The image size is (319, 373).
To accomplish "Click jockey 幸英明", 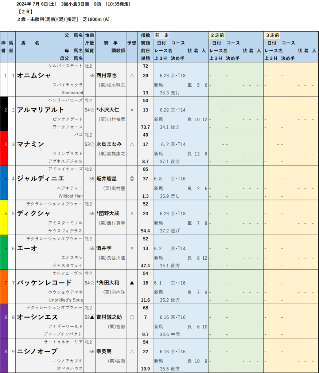I will [104, 352].
